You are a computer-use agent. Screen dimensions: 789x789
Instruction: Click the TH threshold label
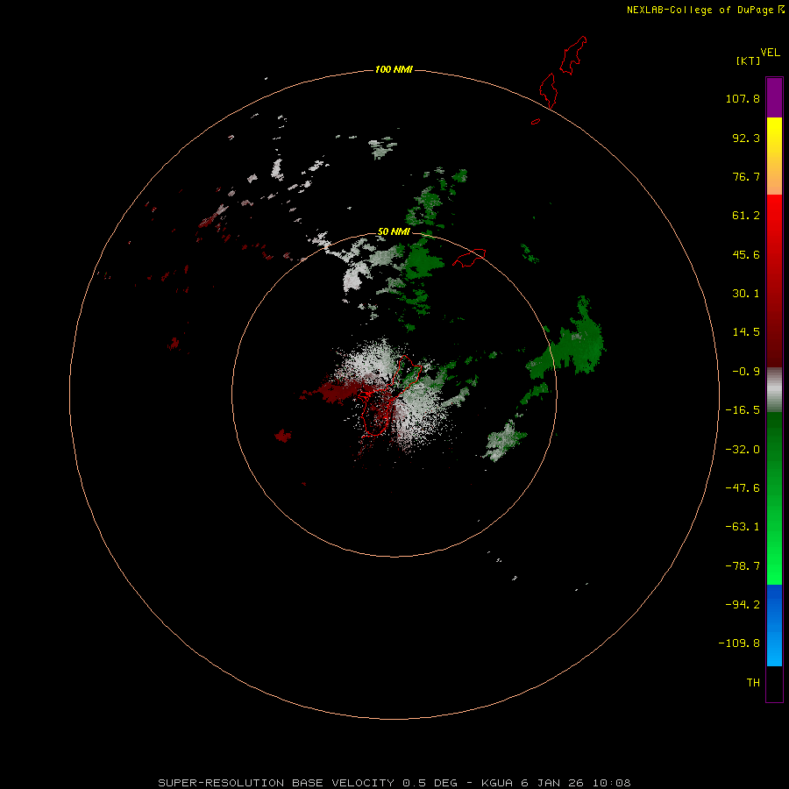pyautogui.click(x=753, y=683)
